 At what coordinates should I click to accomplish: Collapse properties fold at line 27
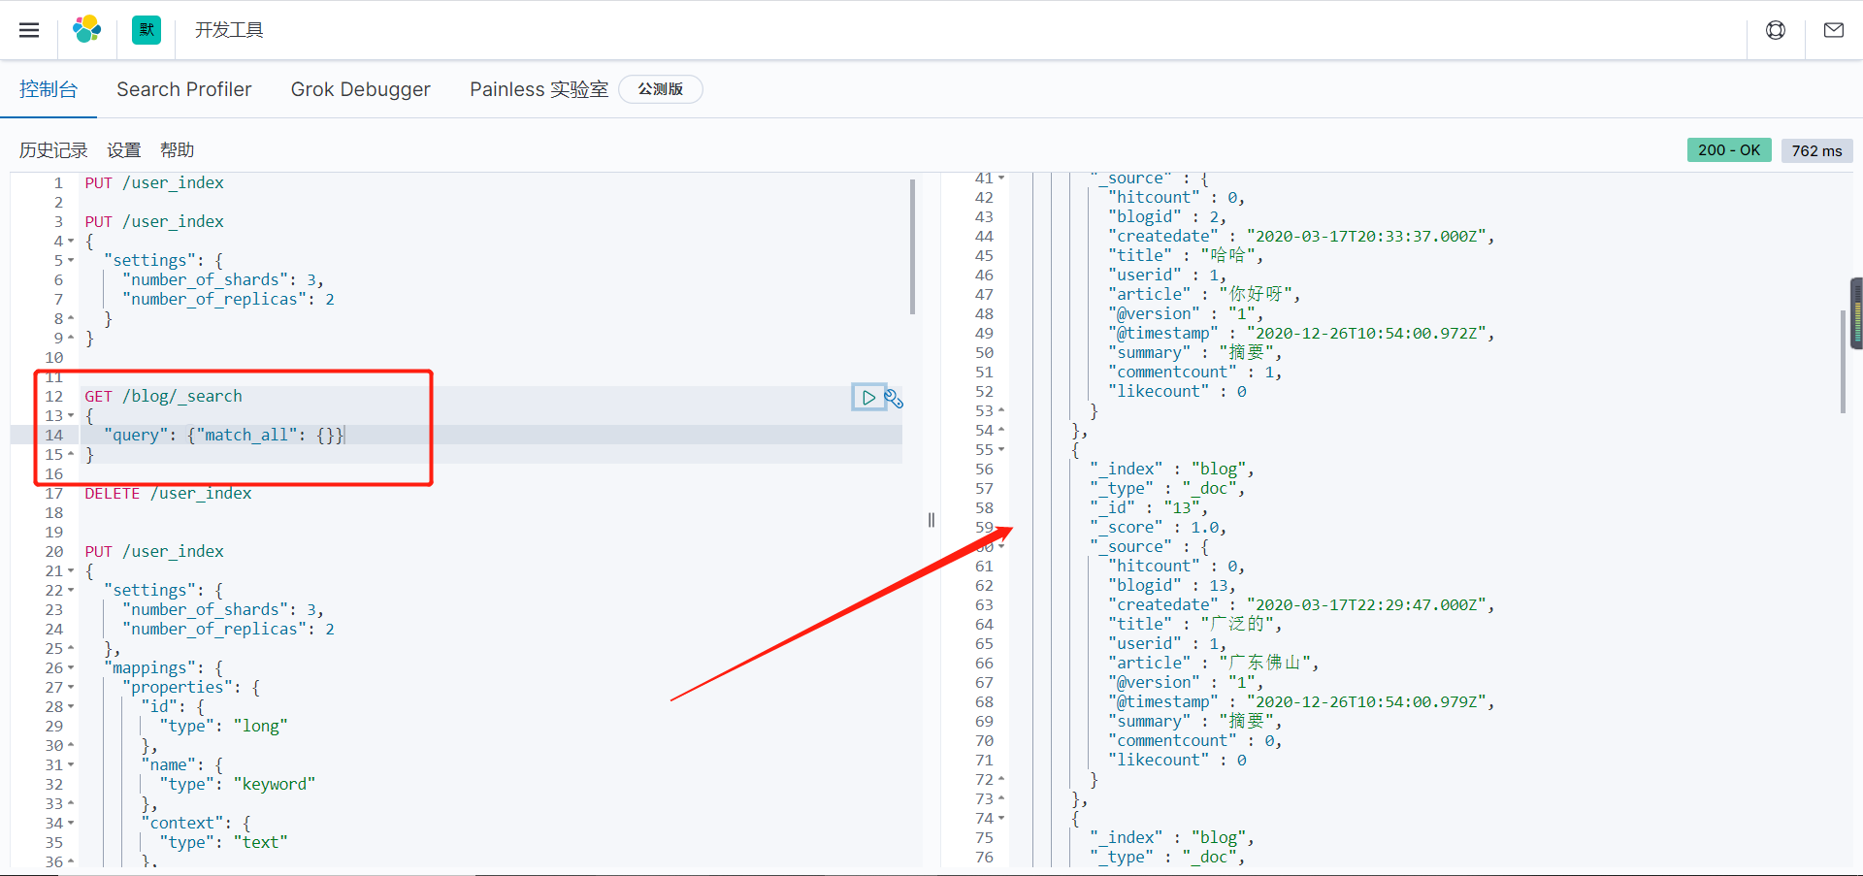(x=71, y=687)
